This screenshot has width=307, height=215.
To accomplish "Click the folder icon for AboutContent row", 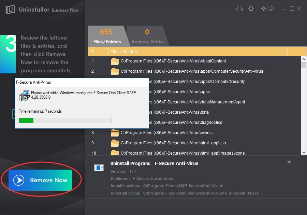I will point(115,61).
